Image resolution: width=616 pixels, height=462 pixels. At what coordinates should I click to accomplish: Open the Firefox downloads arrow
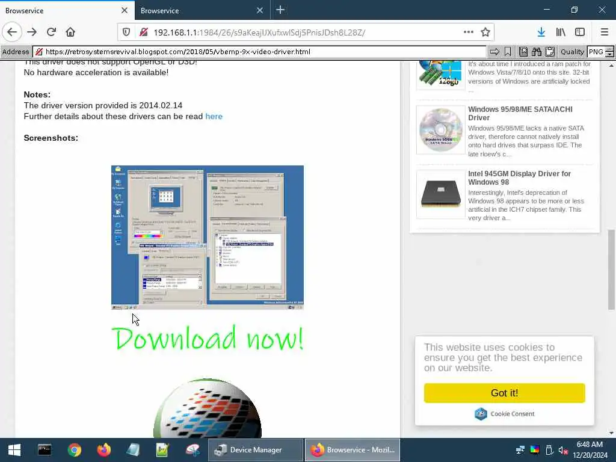click(x=541, y=32)
